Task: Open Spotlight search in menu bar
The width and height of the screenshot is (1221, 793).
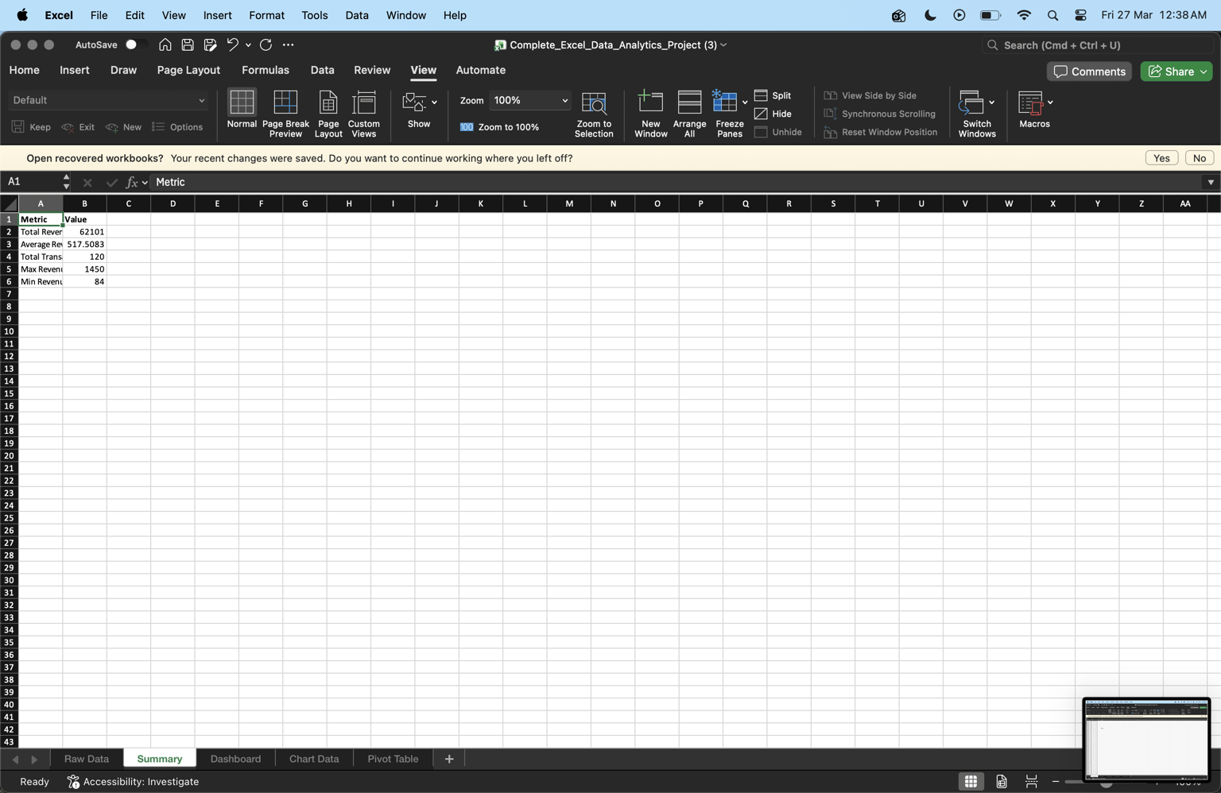Action: tap(1052, 15)
